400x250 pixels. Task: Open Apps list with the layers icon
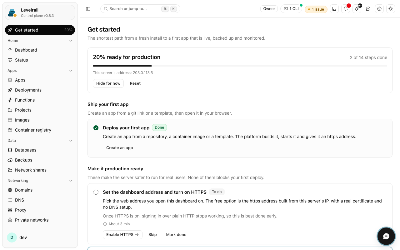pyautogui.click(x=10, y=80)
